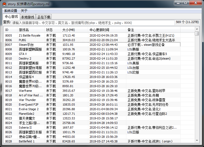Switch to the 本地游戏 tab
Image resolution: width=204 pixels, height=147 pixels.
click(x=28, y=17)
